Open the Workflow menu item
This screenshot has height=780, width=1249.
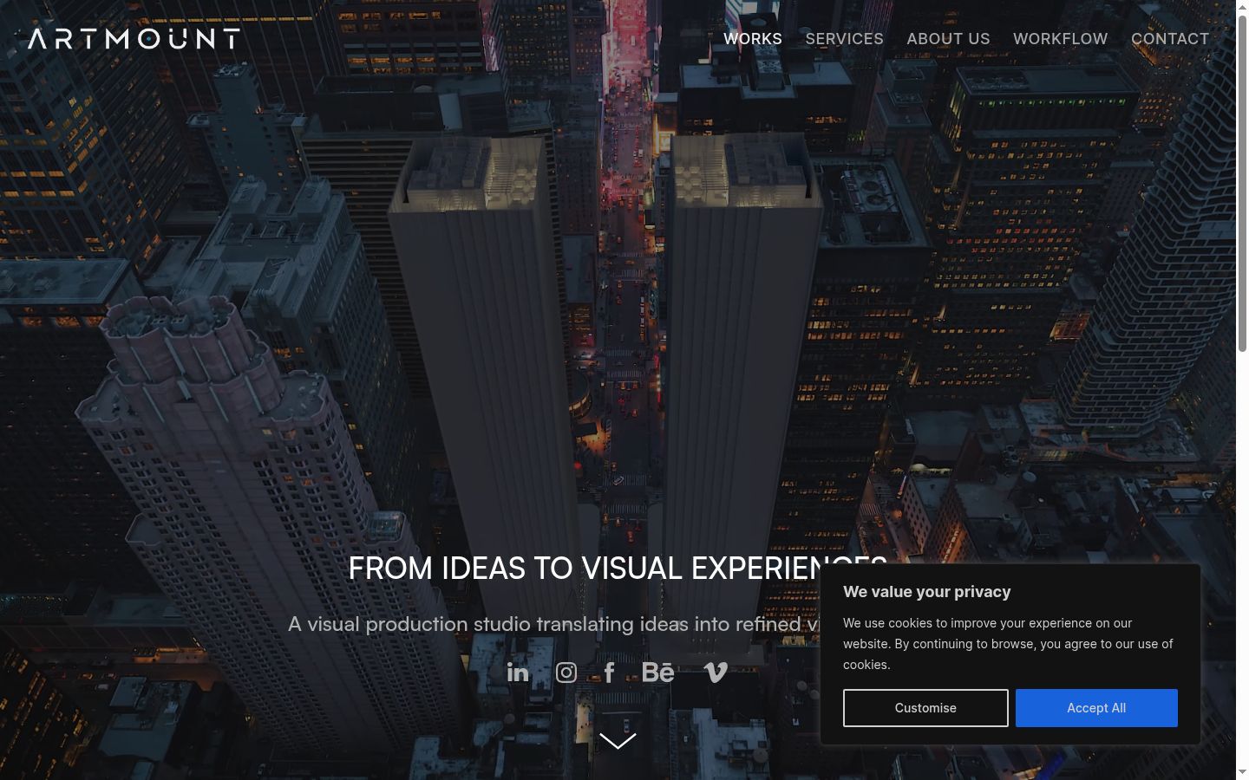point(1061,39)
